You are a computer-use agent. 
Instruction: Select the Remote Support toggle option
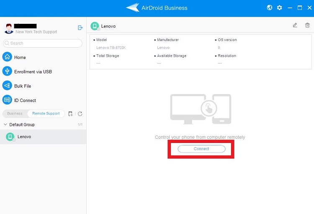46,114
